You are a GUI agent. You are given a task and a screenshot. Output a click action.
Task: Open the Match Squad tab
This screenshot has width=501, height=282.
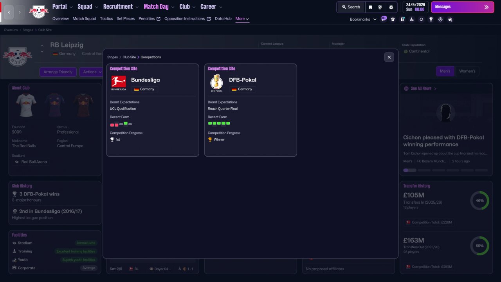pos(84,19)
